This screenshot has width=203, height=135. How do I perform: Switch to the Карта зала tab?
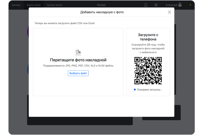[34, 5]
